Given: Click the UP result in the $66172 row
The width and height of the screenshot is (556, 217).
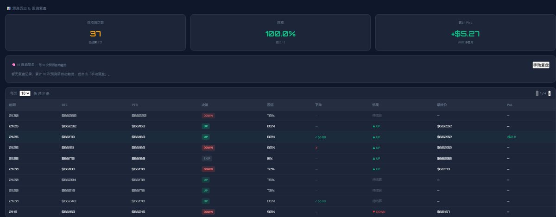Looking at the screenshot, I should [376, 158].
